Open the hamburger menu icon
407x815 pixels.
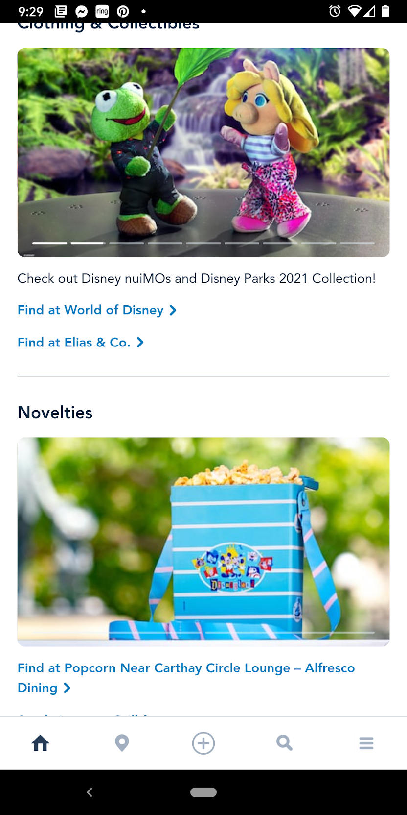click(x=366, y=743)
